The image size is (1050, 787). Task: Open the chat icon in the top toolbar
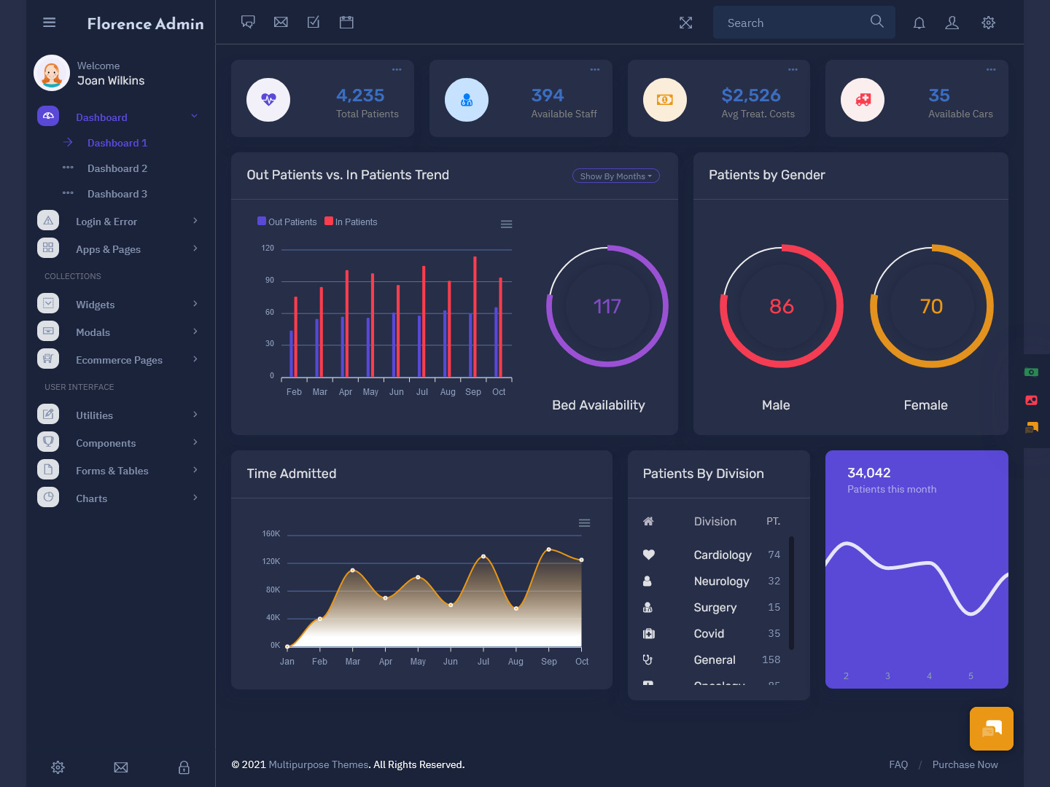pos(248,22)
